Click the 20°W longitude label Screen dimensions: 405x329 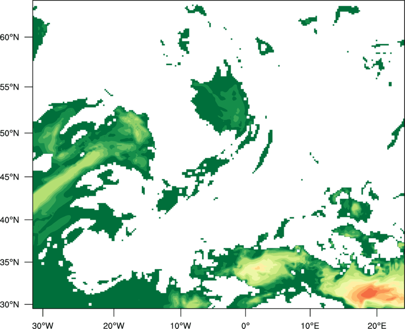tap(113, 325)
